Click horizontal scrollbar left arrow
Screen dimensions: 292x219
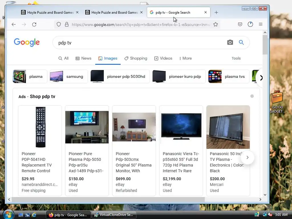click(9, 199)
